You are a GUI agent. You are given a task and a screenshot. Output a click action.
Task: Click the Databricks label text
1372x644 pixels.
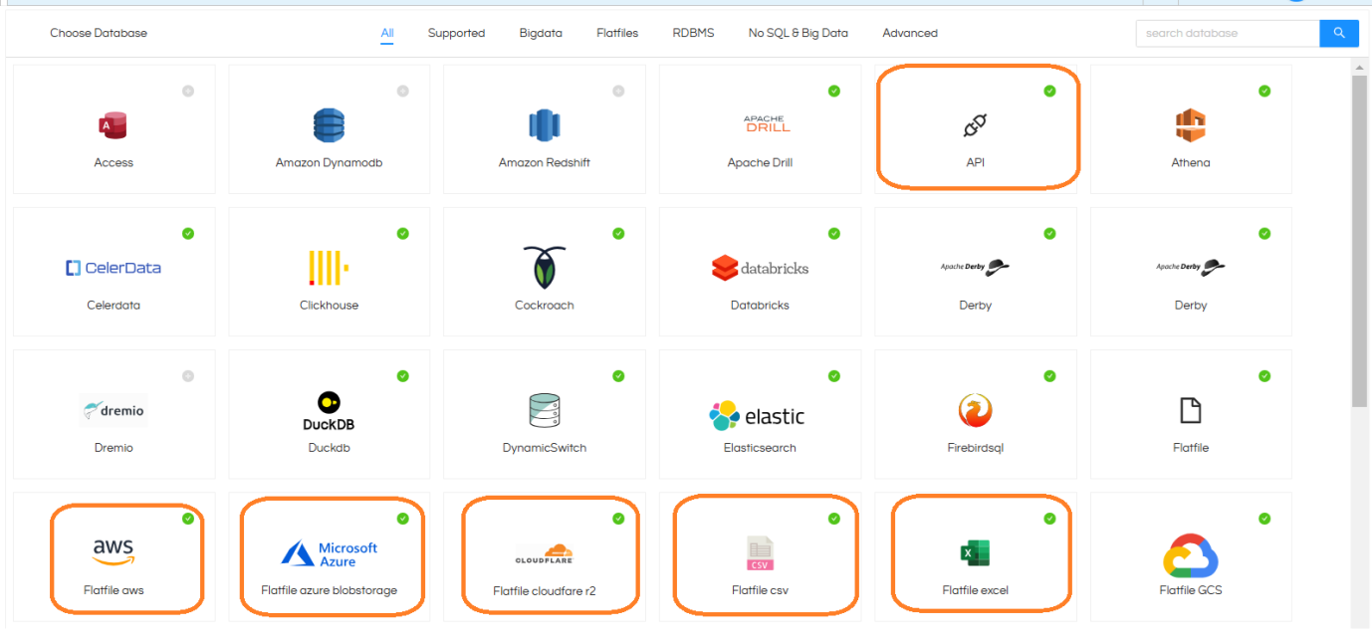(x=760, y=306)
